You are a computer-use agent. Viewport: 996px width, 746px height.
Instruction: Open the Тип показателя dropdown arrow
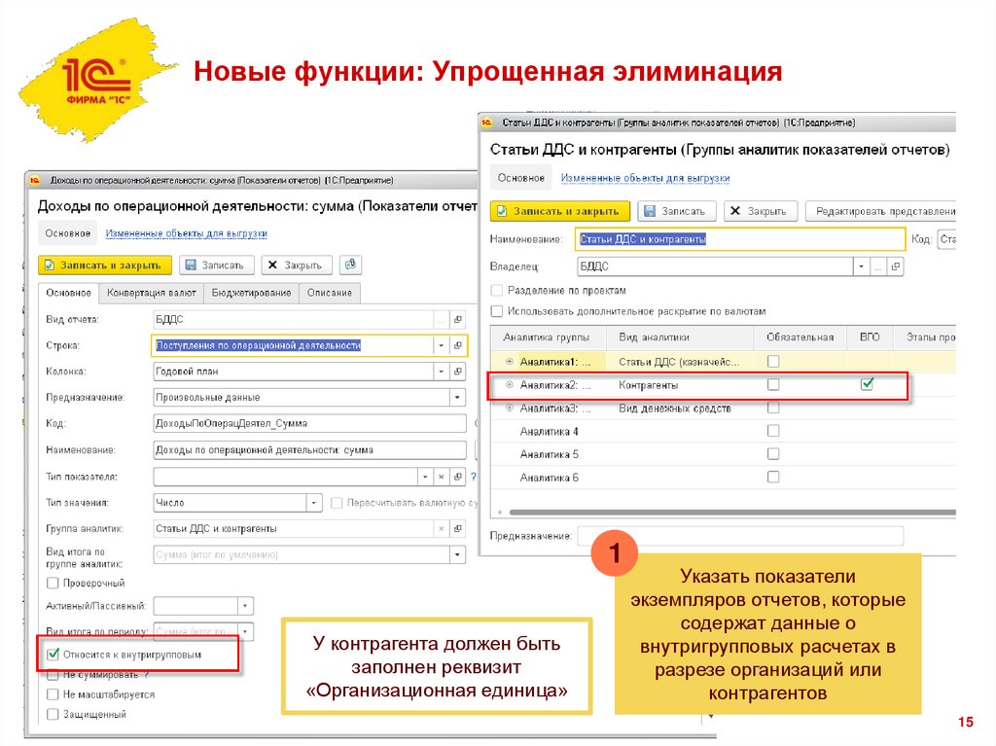point(425,476)
